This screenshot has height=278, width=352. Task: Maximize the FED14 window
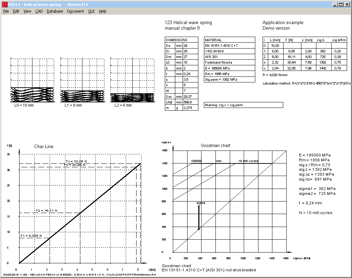(341, 4)
